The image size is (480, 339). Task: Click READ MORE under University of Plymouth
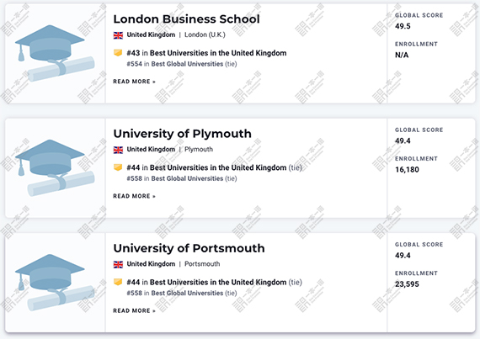pyautogui.click(x=135, y=196)
